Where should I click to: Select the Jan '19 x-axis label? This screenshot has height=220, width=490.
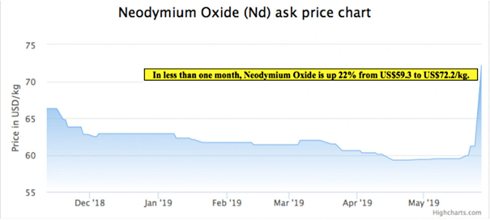[x=158, y=203]
